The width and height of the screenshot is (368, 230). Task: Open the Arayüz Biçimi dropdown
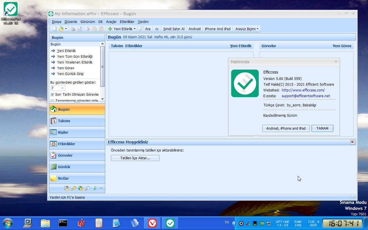247,29
